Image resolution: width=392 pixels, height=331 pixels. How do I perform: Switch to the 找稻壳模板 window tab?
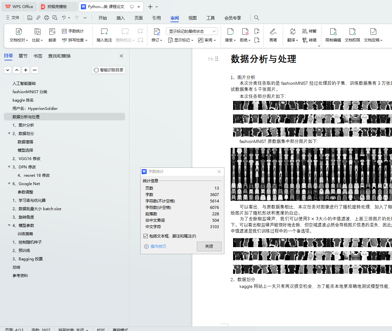point(58,6)
